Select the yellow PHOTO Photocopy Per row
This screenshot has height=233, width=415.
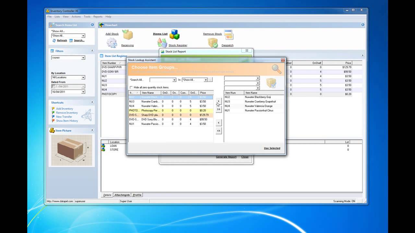(x=171, y=110)
